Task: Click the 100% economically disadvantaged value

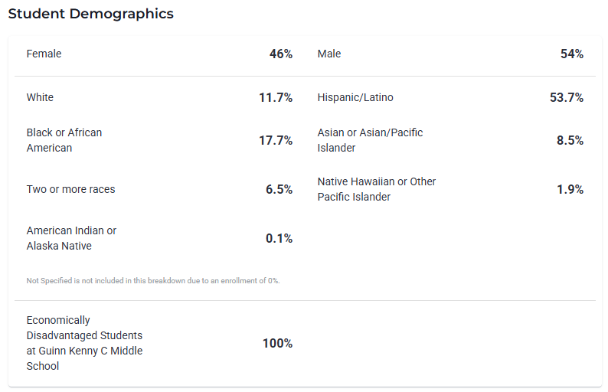Action: 278,343
